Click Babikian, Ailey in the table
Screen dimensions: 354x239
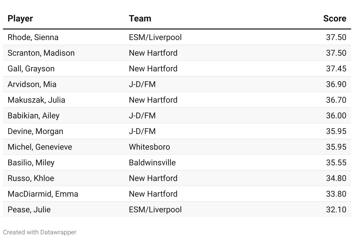(x=33, y=116)
